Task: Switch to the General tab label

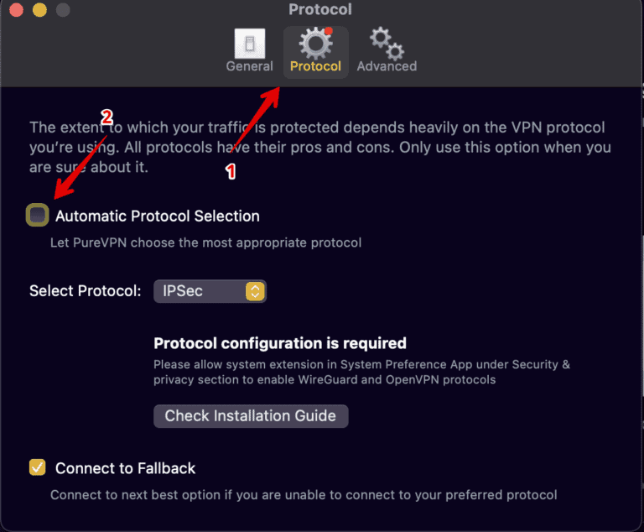Action: click(249, 66)
